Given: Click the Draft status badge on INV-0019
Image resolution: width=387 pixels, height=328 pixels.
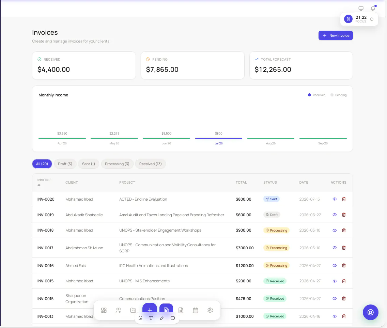Looking at the screenshot, I should (272, 215).
